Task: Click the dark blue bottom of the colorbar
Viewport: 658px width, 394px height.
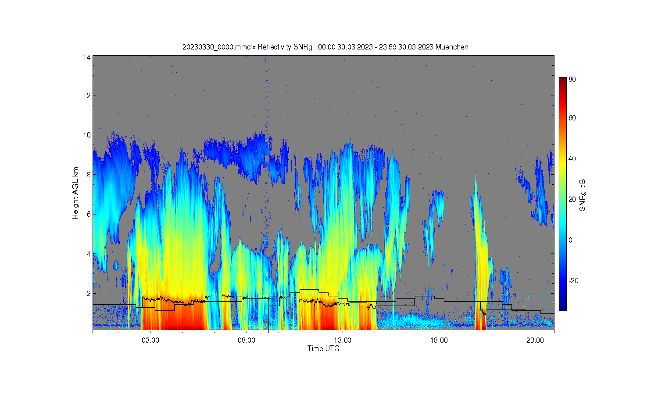Action: pyautogui.click(x=562, y=306)
